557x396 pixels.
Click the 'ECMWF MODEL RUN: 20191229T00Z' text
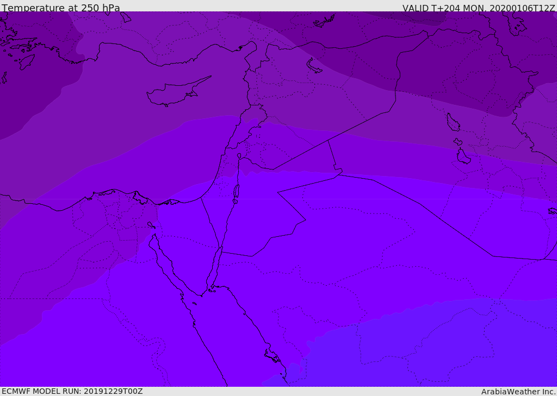(x=72, y=391)
